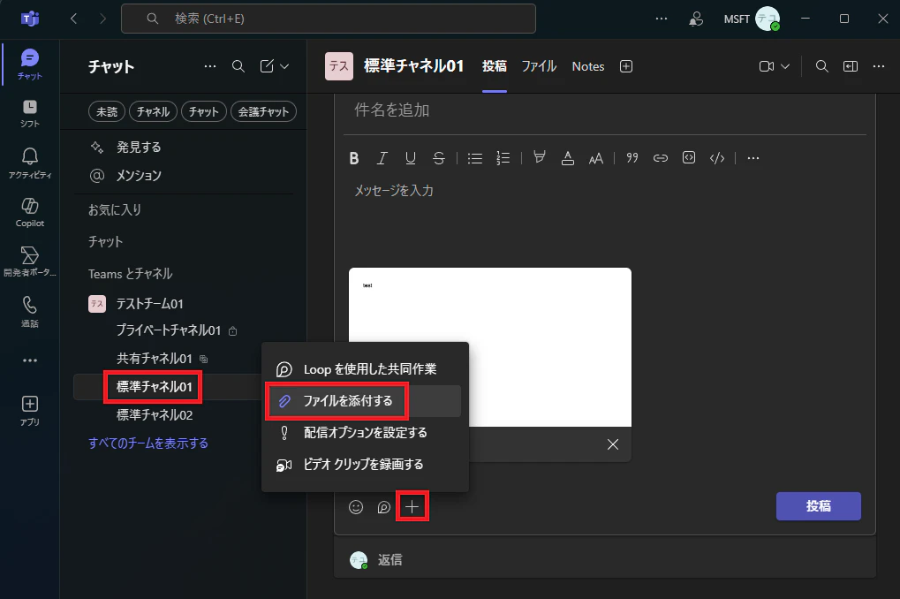Open settings and more in title bar

coord(662,19)
